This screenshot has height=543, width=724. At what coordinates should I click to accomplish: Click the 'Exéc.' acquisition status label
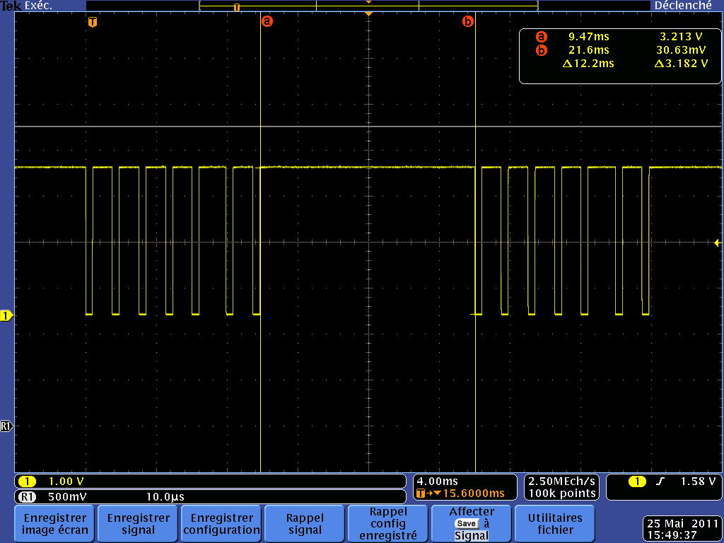click(x=39, y=6)
